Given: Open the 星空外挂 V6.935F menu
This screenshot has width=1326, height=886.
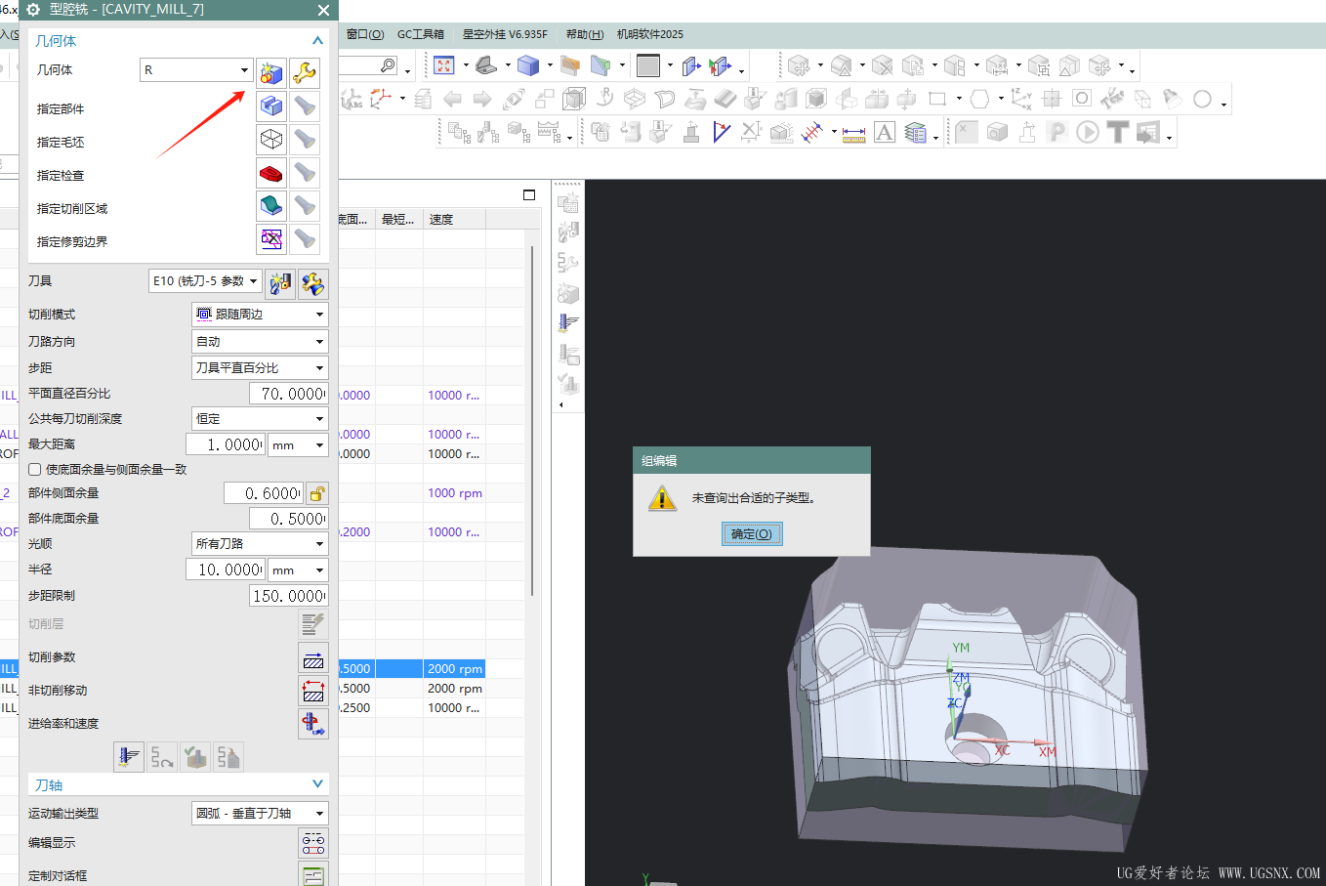Looking at the screenshot, I should point(505,34).
